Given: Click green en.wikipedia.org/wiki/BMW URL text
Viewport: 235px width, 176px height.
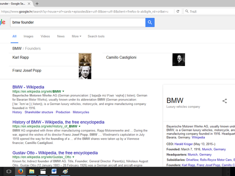Looking at the screenshot, I should (37, 91).
